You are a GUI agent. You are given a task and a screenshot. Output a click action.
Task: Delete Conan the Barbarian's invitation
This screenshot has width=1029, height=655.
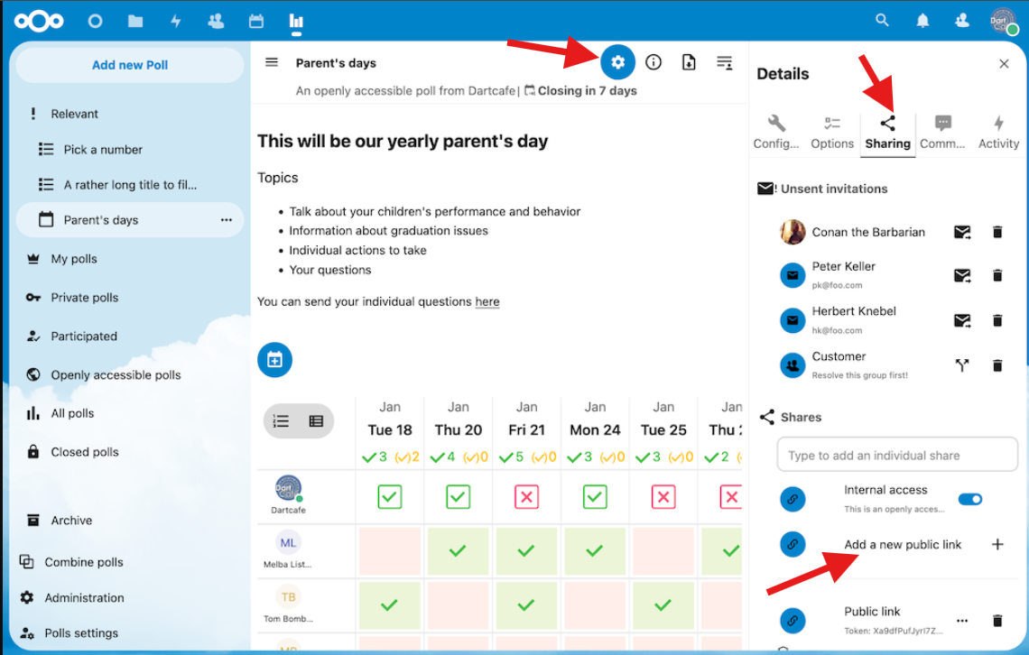(997, 232)
